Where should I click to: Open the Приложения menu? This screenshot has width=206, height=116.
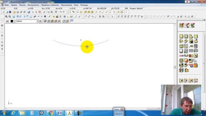point(66,5)
